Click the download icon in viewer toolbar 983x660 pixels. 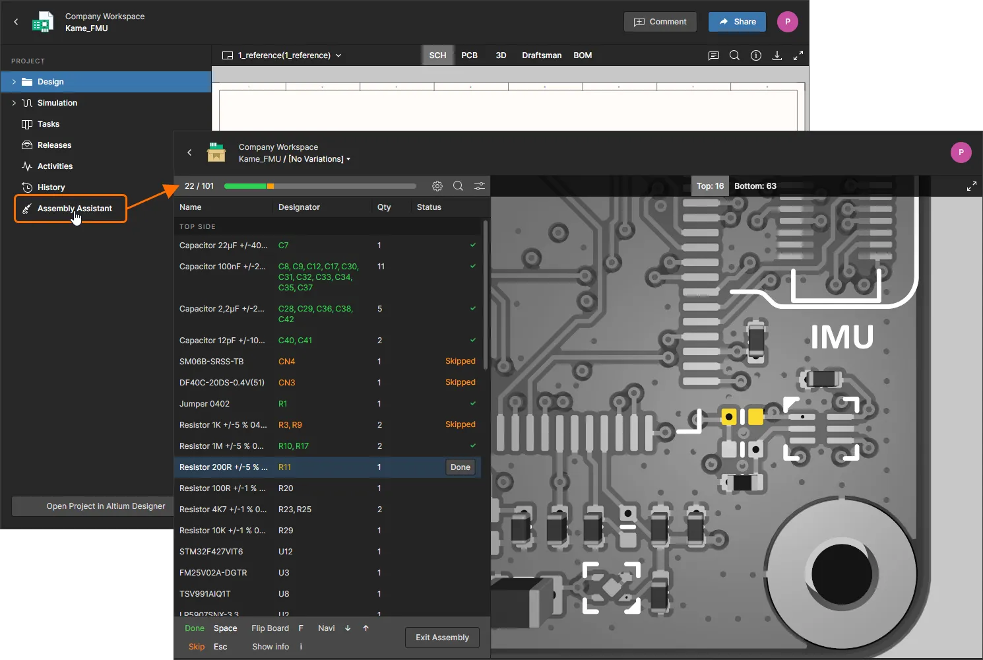click(777, 55)
